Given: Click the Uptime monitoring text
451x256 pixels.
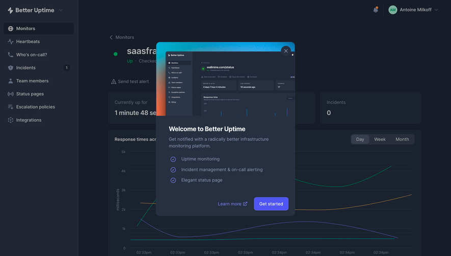Looking at the screenshot, I should coord(200,159).
